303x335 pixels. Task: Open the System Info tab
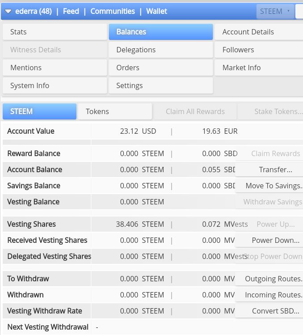[x=55, y=86]
